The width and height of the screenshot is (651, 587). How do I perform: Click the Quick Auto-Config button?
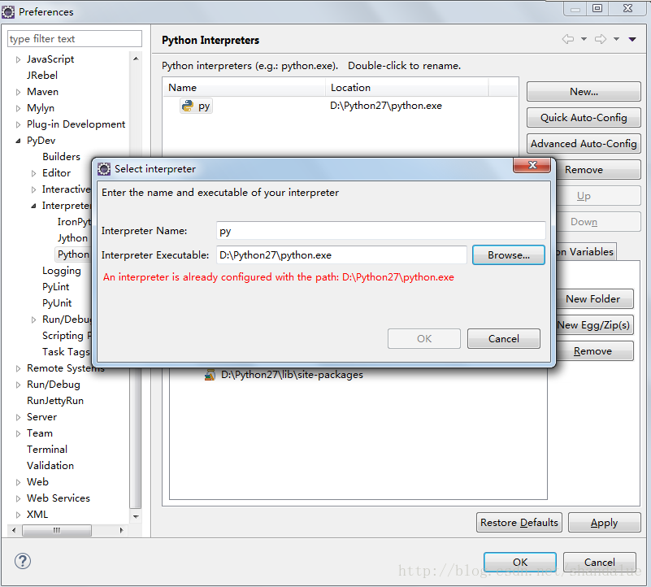click(x=584, y=118)
